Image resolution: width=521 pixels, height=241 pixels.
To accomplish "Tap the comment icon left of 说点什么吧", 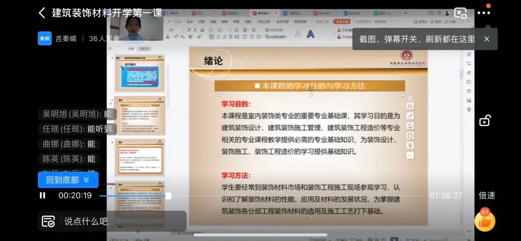I will (48, 222).
